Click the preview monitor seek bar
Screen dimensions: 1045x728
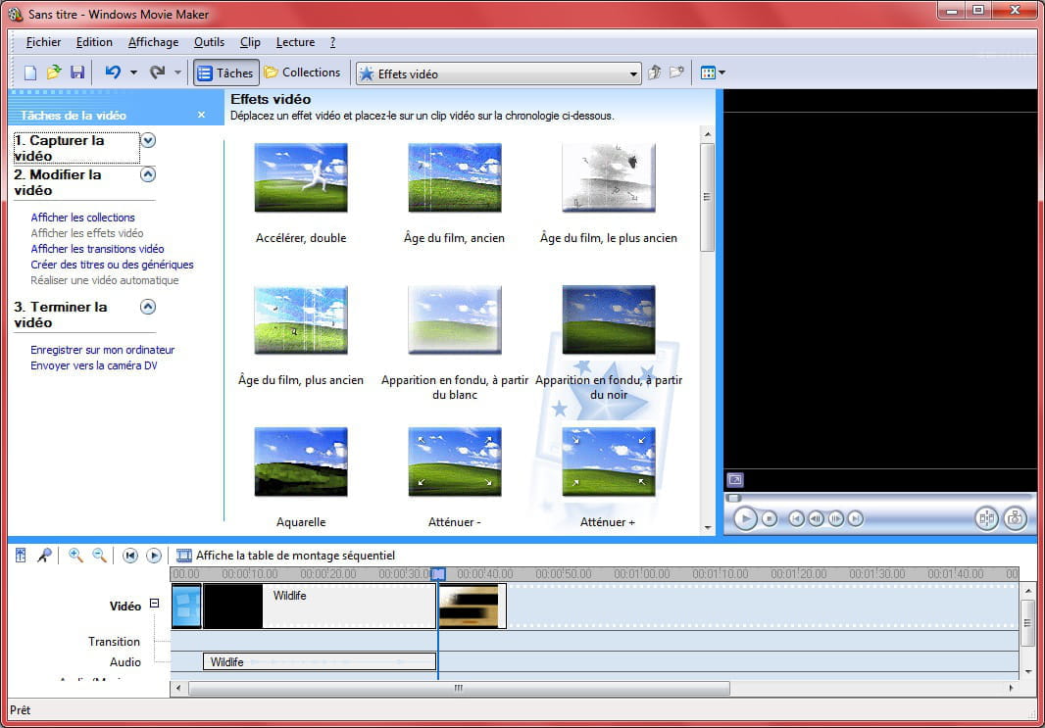(879, 498)
